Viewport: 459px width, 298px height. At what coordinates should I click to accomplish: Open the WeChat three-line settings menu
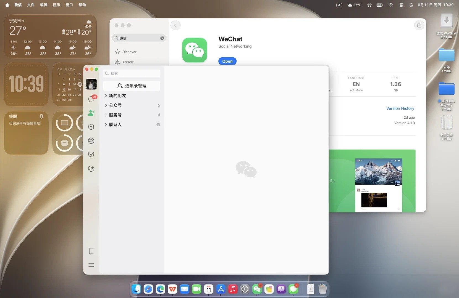click(91, 265)
